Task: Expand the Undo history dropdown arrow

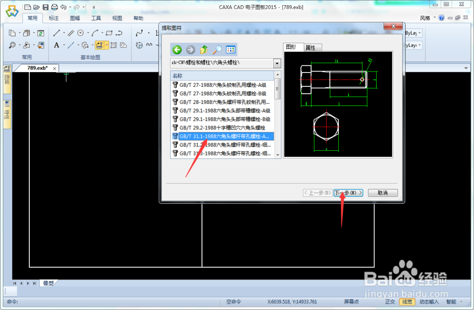Action: [x=70, y=7]
